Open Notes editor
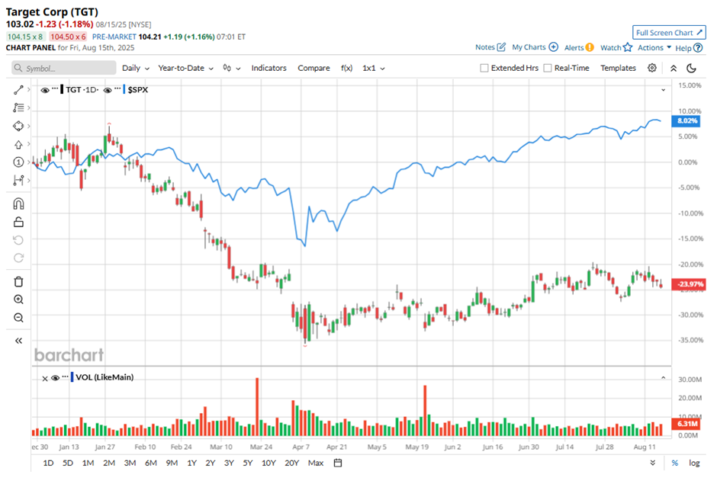 (490, 47)
